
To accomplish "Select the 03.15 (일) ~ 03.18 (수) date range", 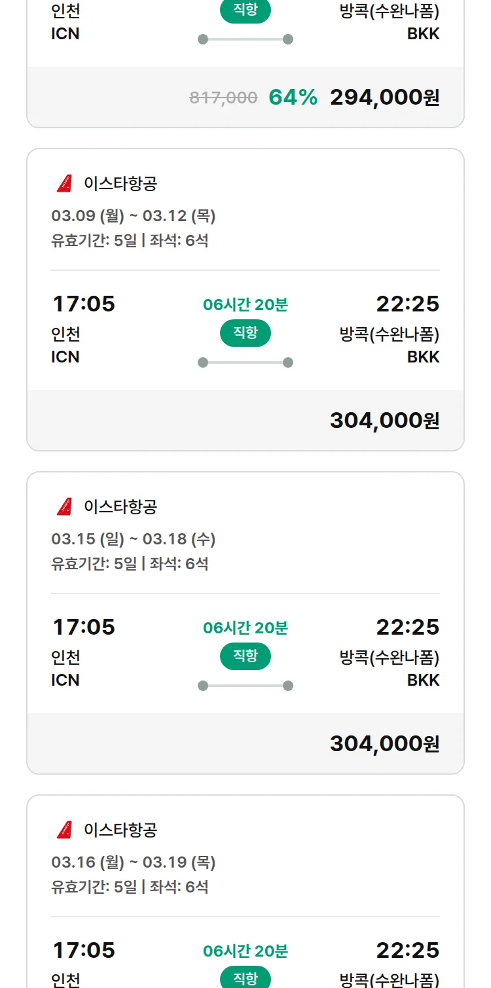I will [x=134, y=539].
